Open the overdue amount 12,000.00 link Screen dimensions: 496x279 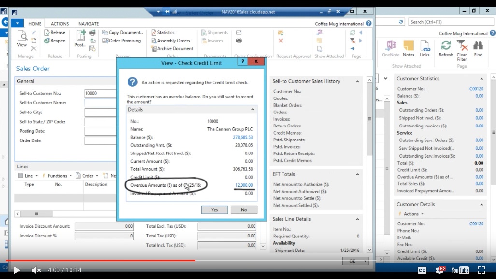[x=244, y=185]
